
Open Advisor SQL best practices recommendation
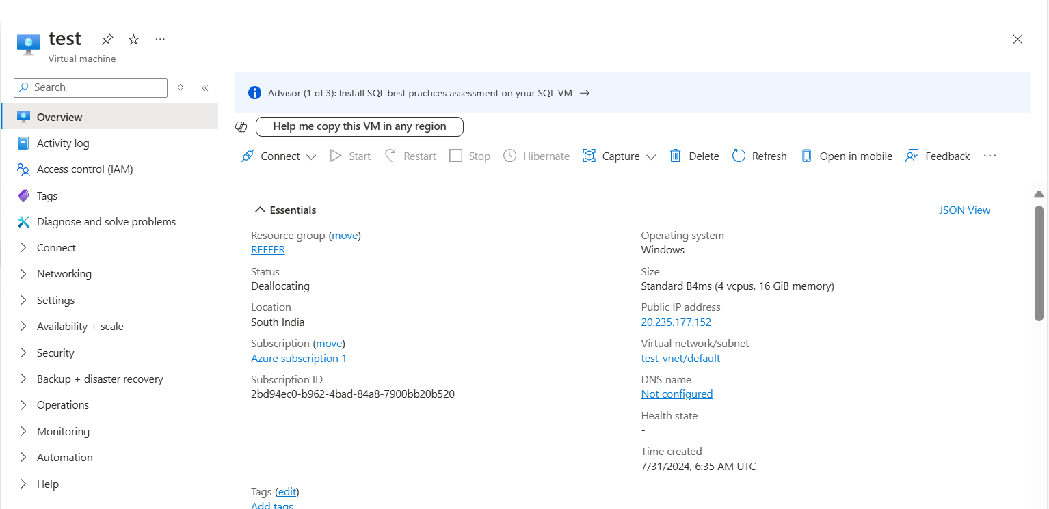[429, 93]
